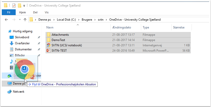Click the Dokumenter document icon
This screenshot has width=211, height=107.
[12, 49]
